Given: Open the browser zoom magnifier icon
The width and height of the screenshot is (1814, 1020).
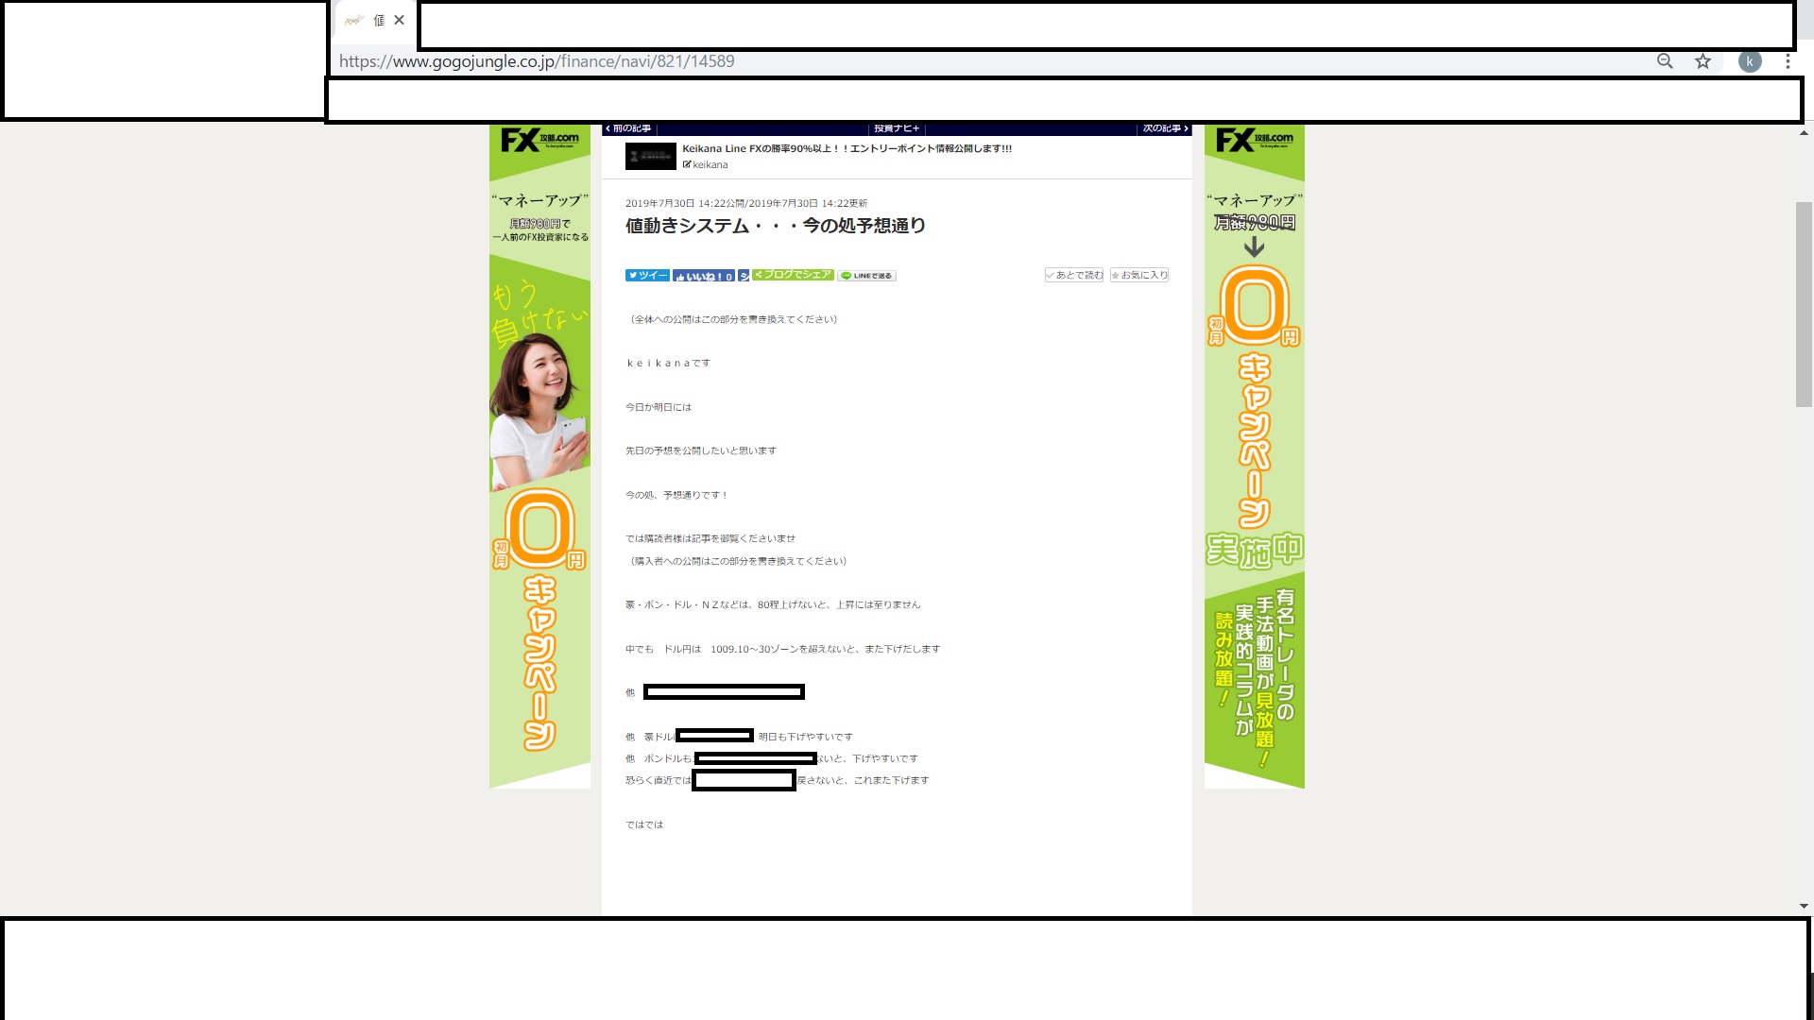Looking at the screenshot, I should tap(1665, 61).
